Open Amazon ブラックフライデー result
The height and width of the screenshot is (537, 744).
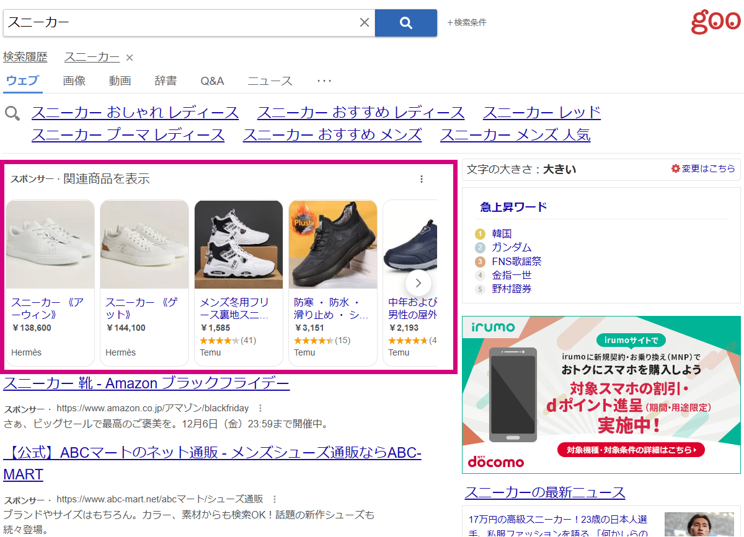coord(146,383)
